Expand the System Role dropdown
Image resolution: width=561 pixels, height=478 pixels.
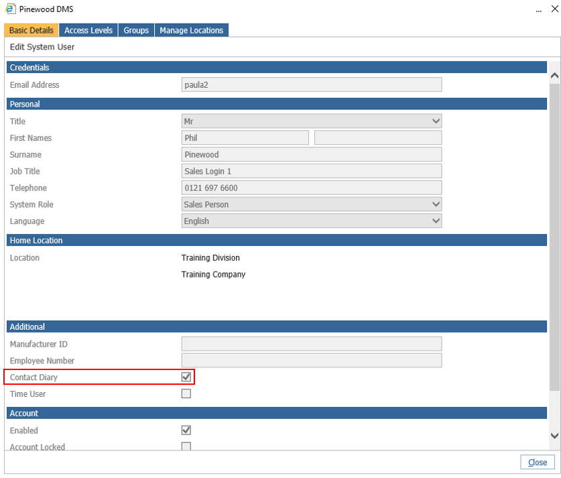pyautogui.click(x=312, y=204)
